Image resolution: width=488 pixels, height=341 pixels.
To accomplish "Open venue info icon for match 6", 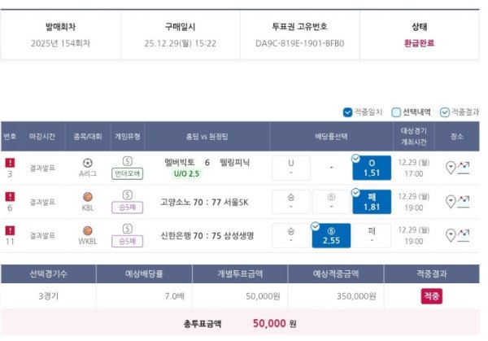I will point(453,202).
